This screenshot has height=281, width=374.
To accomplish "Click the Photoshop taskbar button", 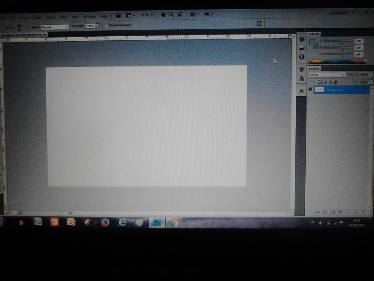I will (157, 223).
